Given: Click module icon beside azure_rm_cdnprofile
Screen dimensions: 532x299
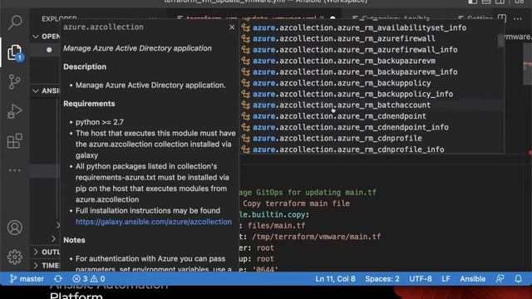Looking at the screenshot, I should pyautogui.click(x=246, y=139).
